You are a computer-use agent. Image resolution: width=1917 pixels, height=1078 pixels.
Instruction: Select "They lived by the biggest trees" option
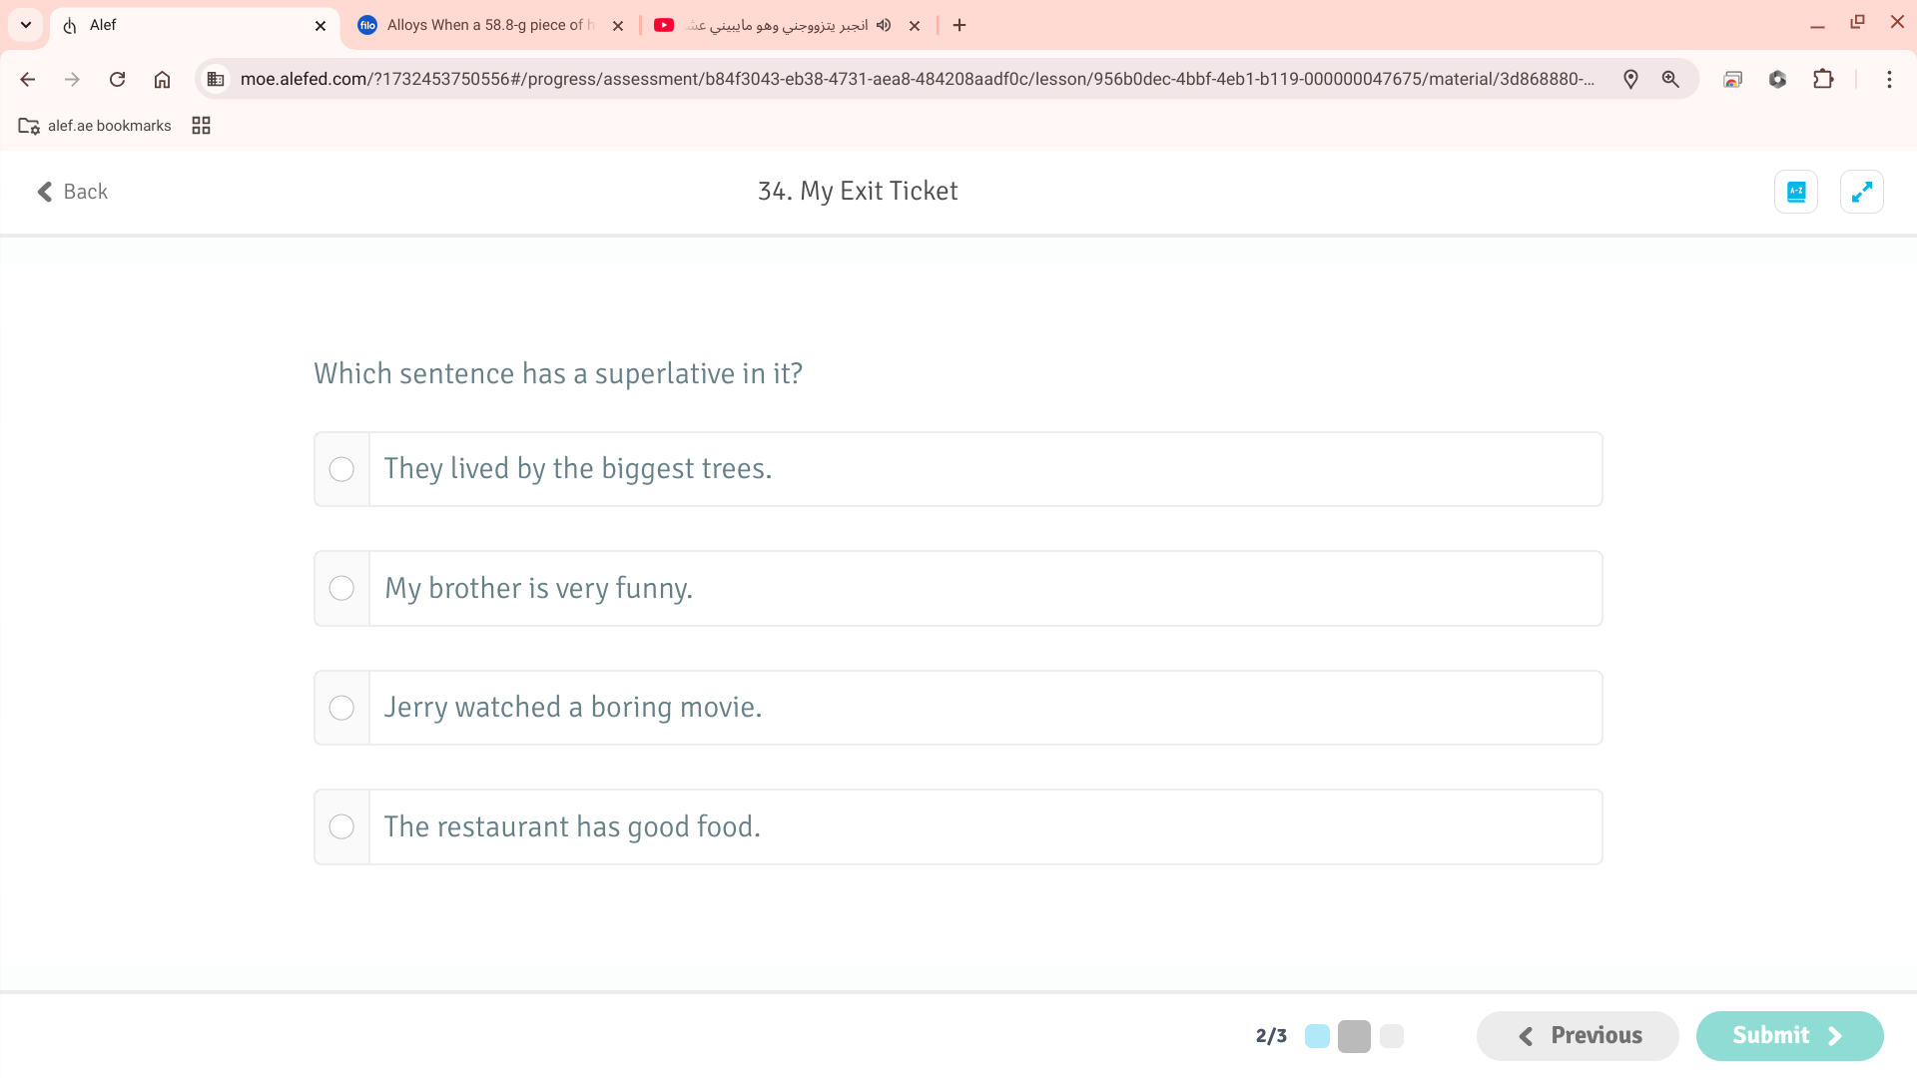tap(341, 469)
